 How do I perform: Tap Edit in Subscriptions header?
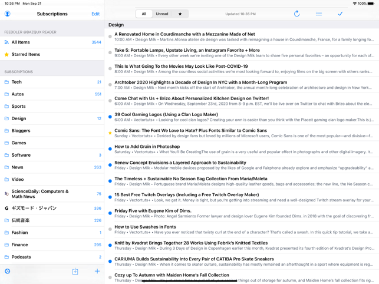[95, 14]
